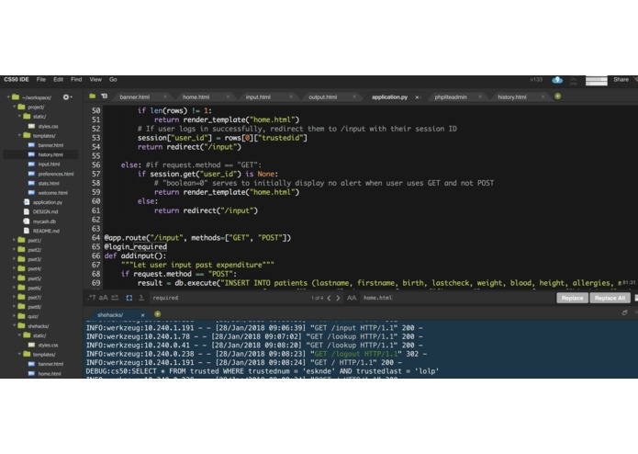Image resolution: width=638 pixels, height=454 pixels.
Task: Close the input.html editor tab
Action: [291, 96]
